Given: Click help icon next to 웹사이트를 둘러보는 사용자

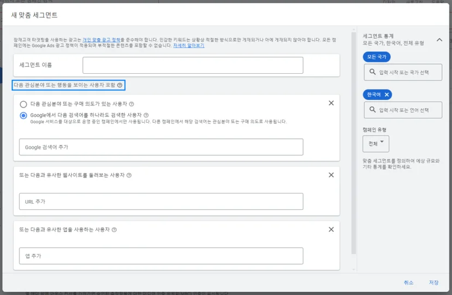Looking at the screenshot, I should pos(129,175).
